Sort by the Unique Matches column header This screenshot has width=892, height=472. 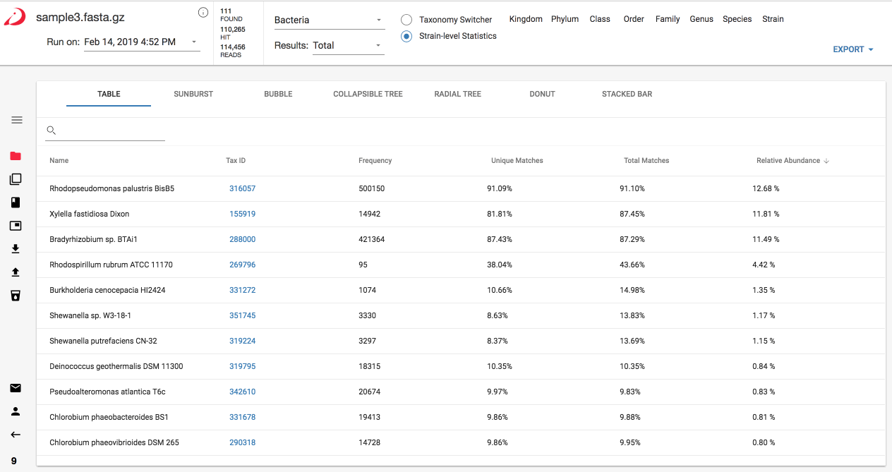[x=517, y=161]
